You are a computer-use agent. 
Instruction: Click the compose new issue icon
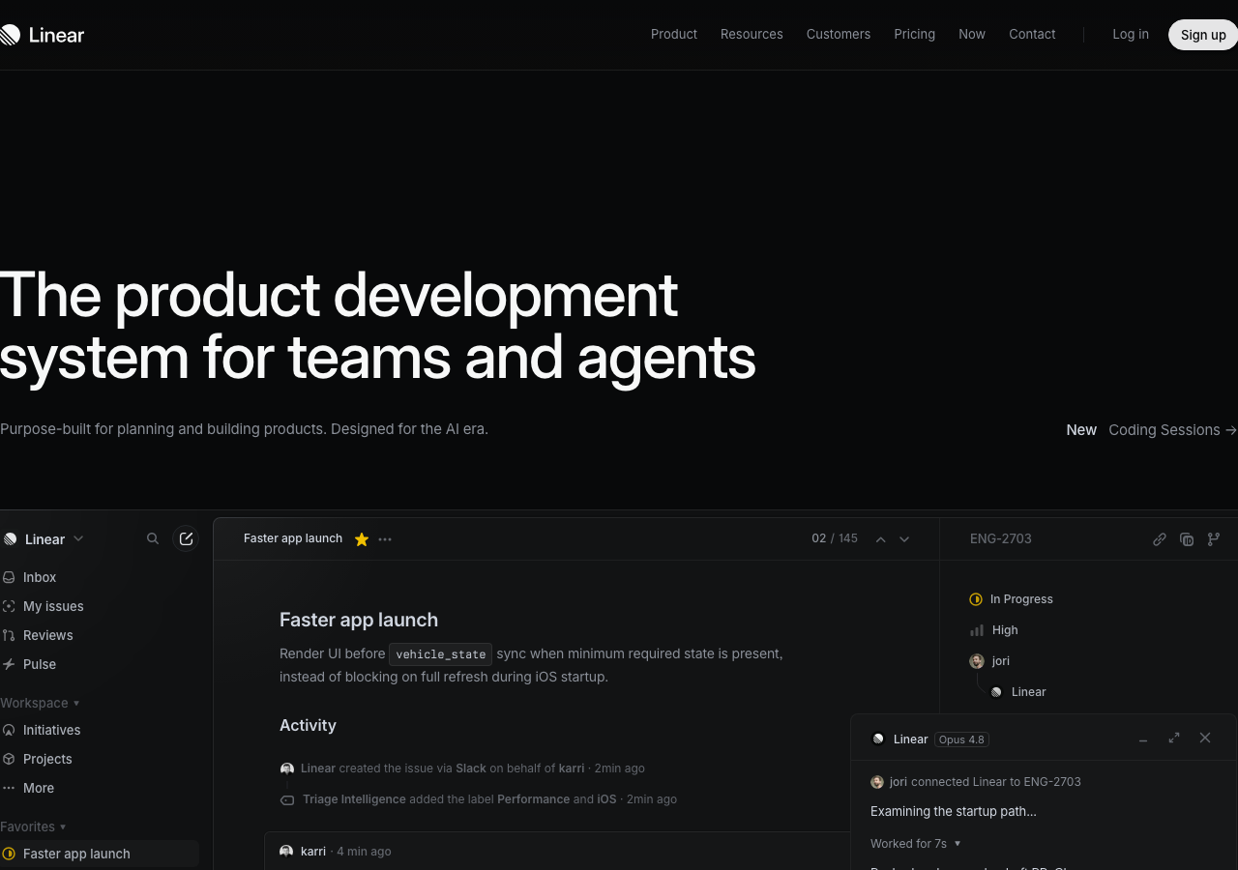[x=186, y=538]
